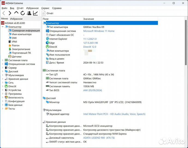Viewport: 188px width, 148px height.
Task: Open the graph chart icon in toolbar
Action: pyautogui.click(x=35, y=13)
